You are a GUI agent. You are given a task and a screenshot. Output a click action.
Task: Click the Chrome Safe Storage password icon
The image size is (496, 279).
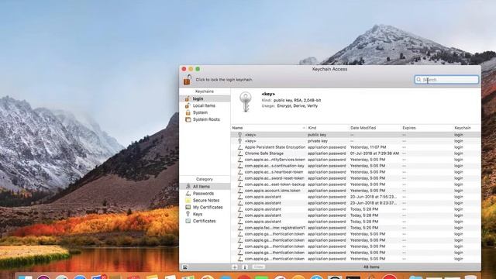[240, 153]
